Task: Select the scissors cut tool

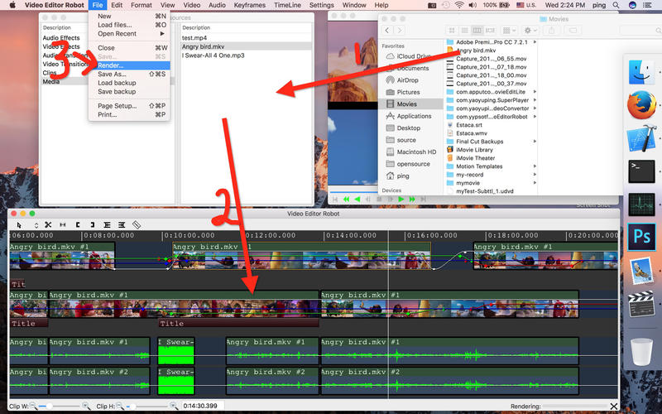Action: tap(48, 225)
